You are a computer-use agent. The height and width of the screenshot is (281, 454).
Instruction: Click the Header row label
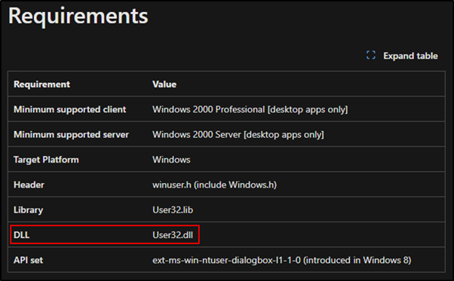[29, 185]
